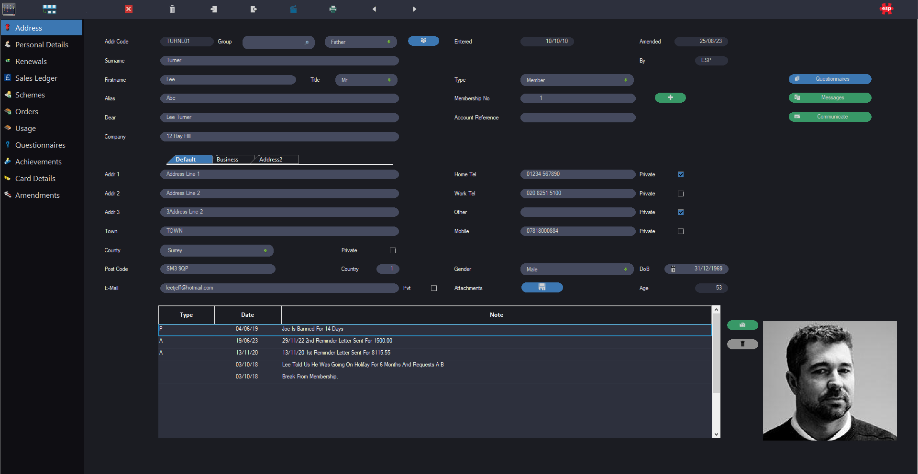The height and width of the screenshot is (474, 918).
Task: Click the Surname input field
Action: [279, 61]
